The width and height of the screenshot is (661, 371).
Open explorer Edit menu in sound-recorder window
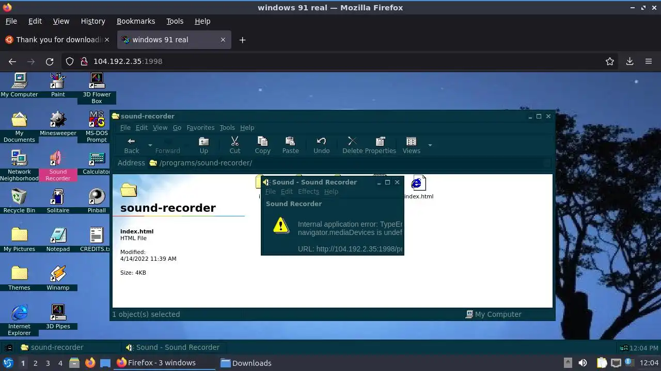141,127
